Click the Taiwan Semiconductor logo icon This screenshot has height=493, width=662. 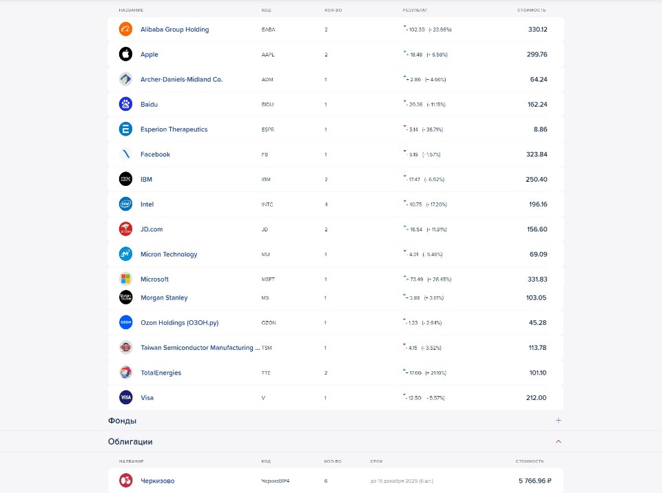pos(125,348)
